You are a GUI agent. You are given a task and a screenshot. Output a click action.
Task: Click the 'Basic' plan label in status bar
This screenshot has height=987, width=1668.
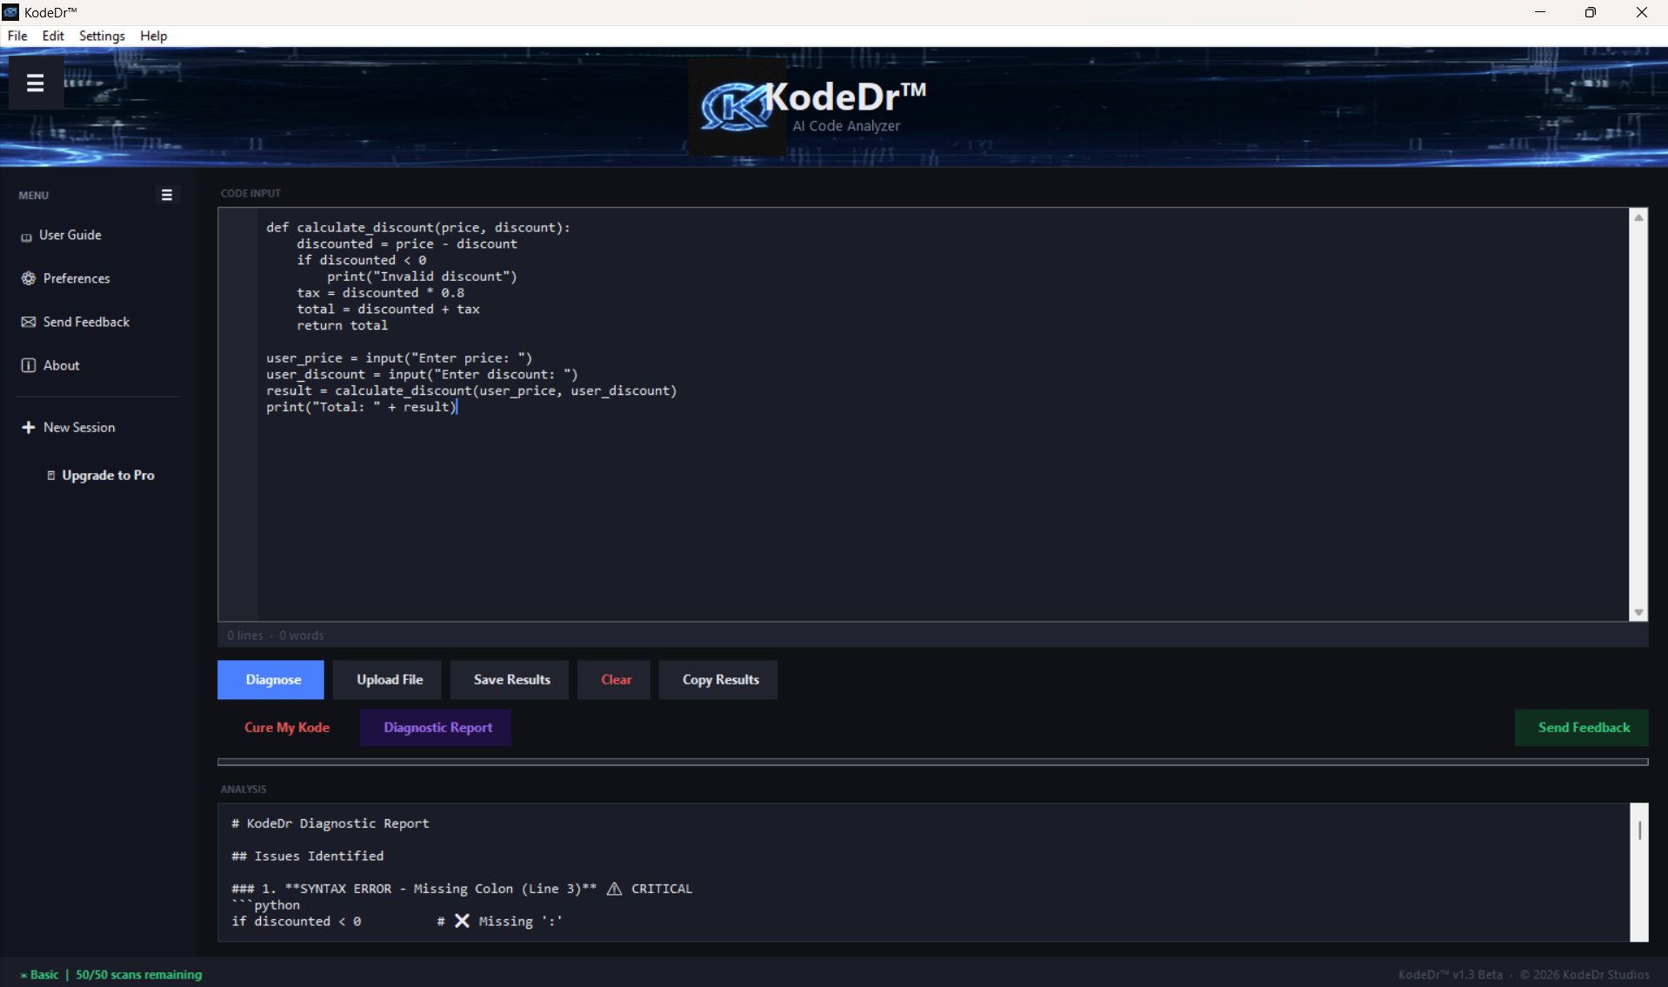(44, 974)
